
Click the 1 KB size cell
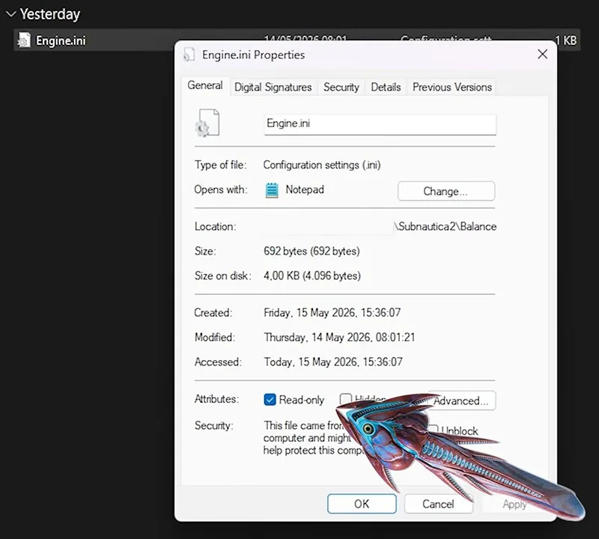point(566,40)
